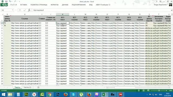Screen dimensions: 173x97
Task: Click the Excel taskbar icon
Action: tap(104, 95)
